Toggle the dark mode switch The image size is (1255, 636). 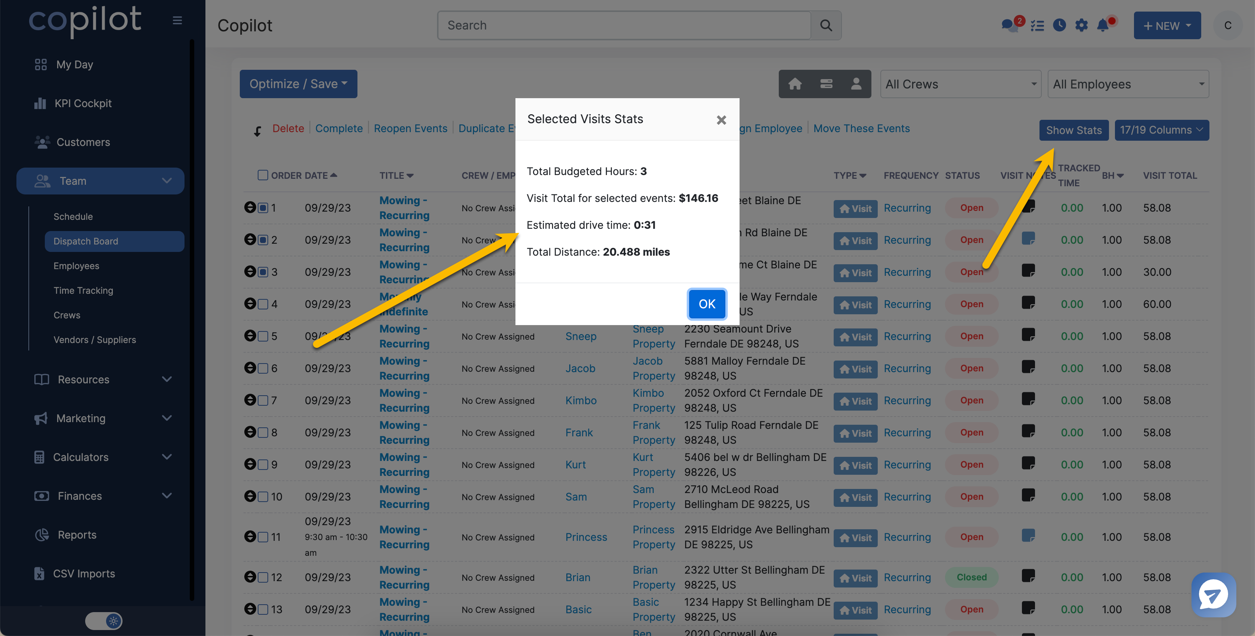104,621
